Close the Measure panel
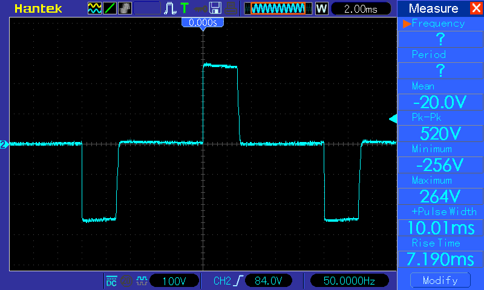This screenshot has height=290, width=484. 476,8
